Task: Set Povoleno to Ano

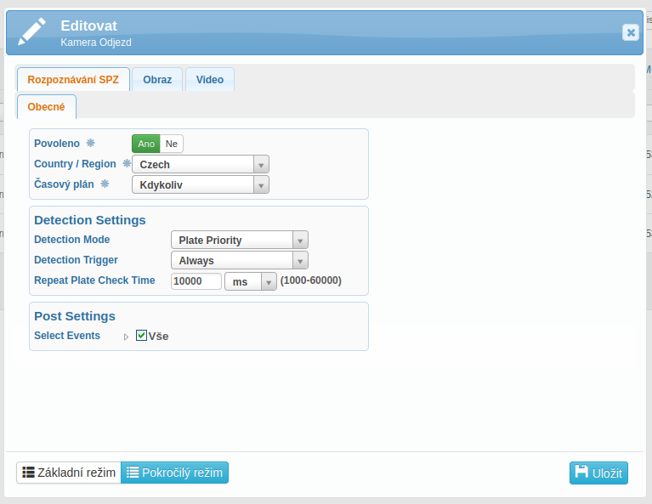Action: click(x=146, y=144)
